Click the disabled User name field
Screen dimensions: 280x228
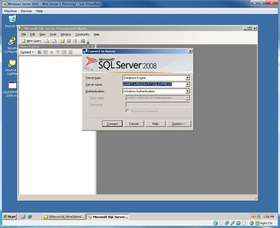158,98
